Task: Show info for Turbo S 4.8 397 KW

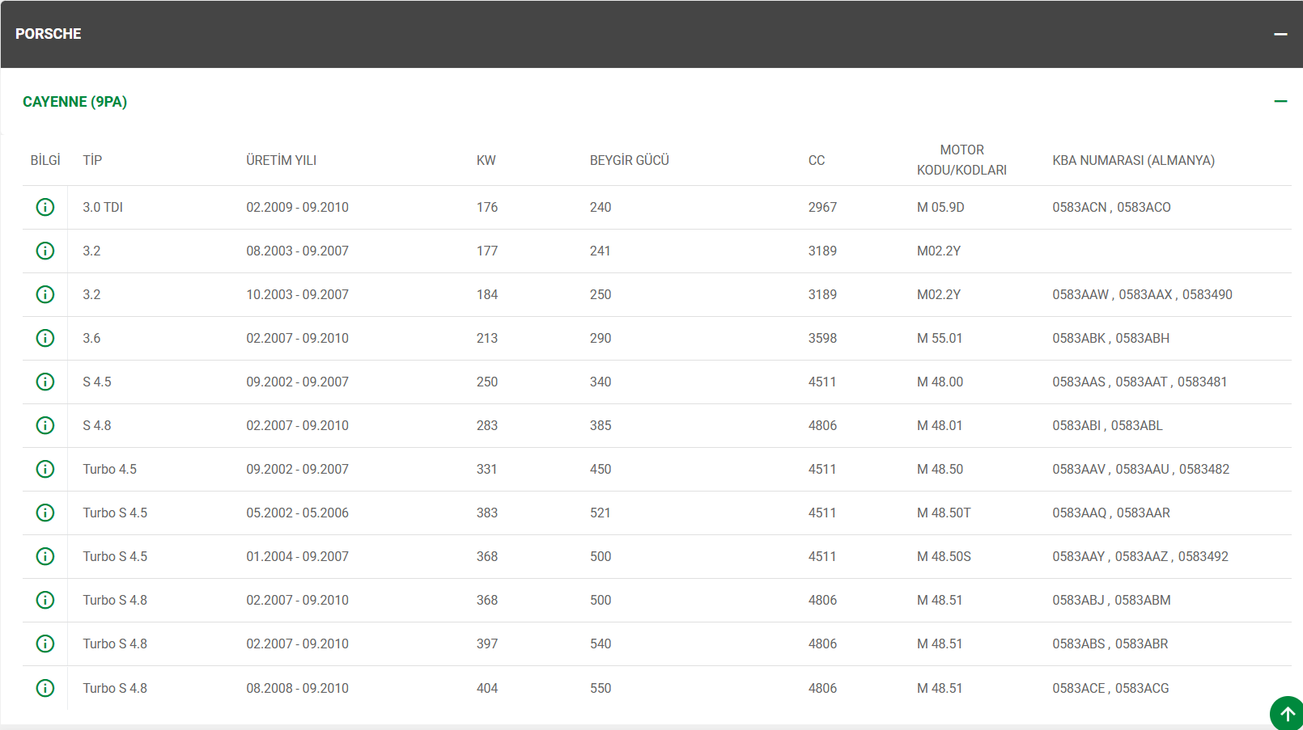Action: pyautogui.click(x=45, y=644)
